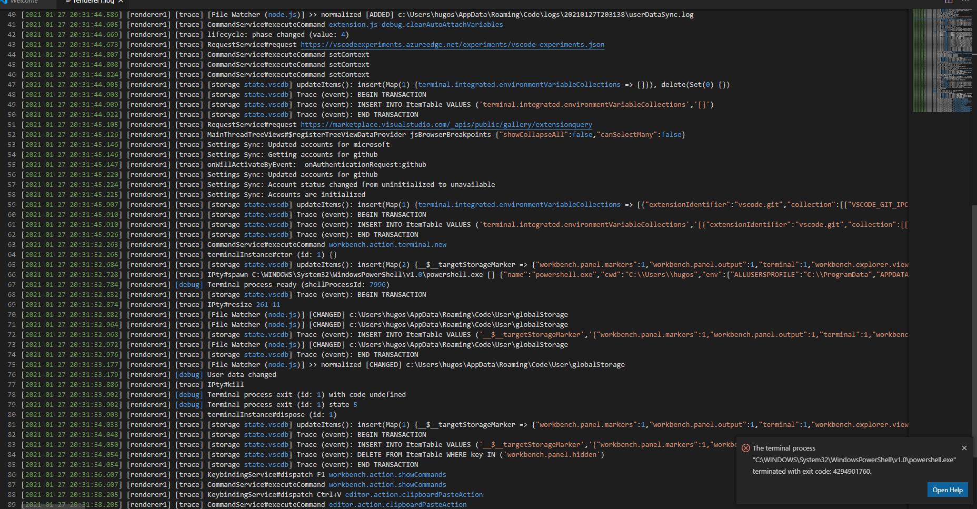The height and width of the screenshot is (509, 977).
Task: Click the workbench.action.terminal.new command link
Action: pos(387,244)
